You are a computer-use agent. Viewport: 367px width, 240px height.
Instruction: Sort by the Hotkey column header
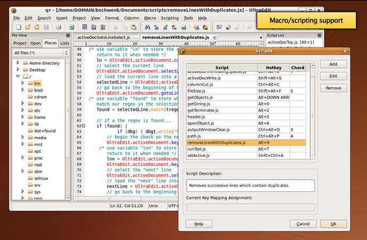273,68
